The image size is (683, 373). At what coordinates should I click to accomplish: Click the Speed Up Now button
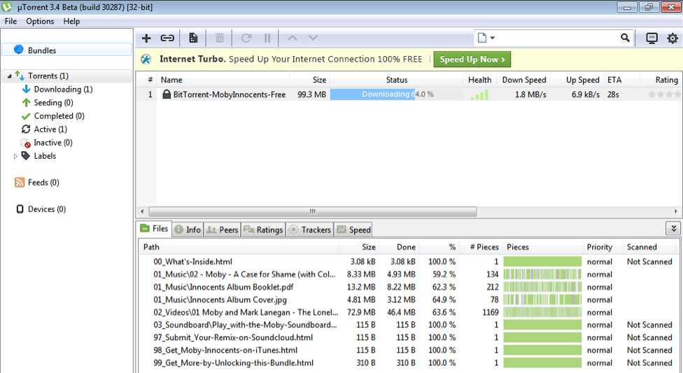point(472,59)
